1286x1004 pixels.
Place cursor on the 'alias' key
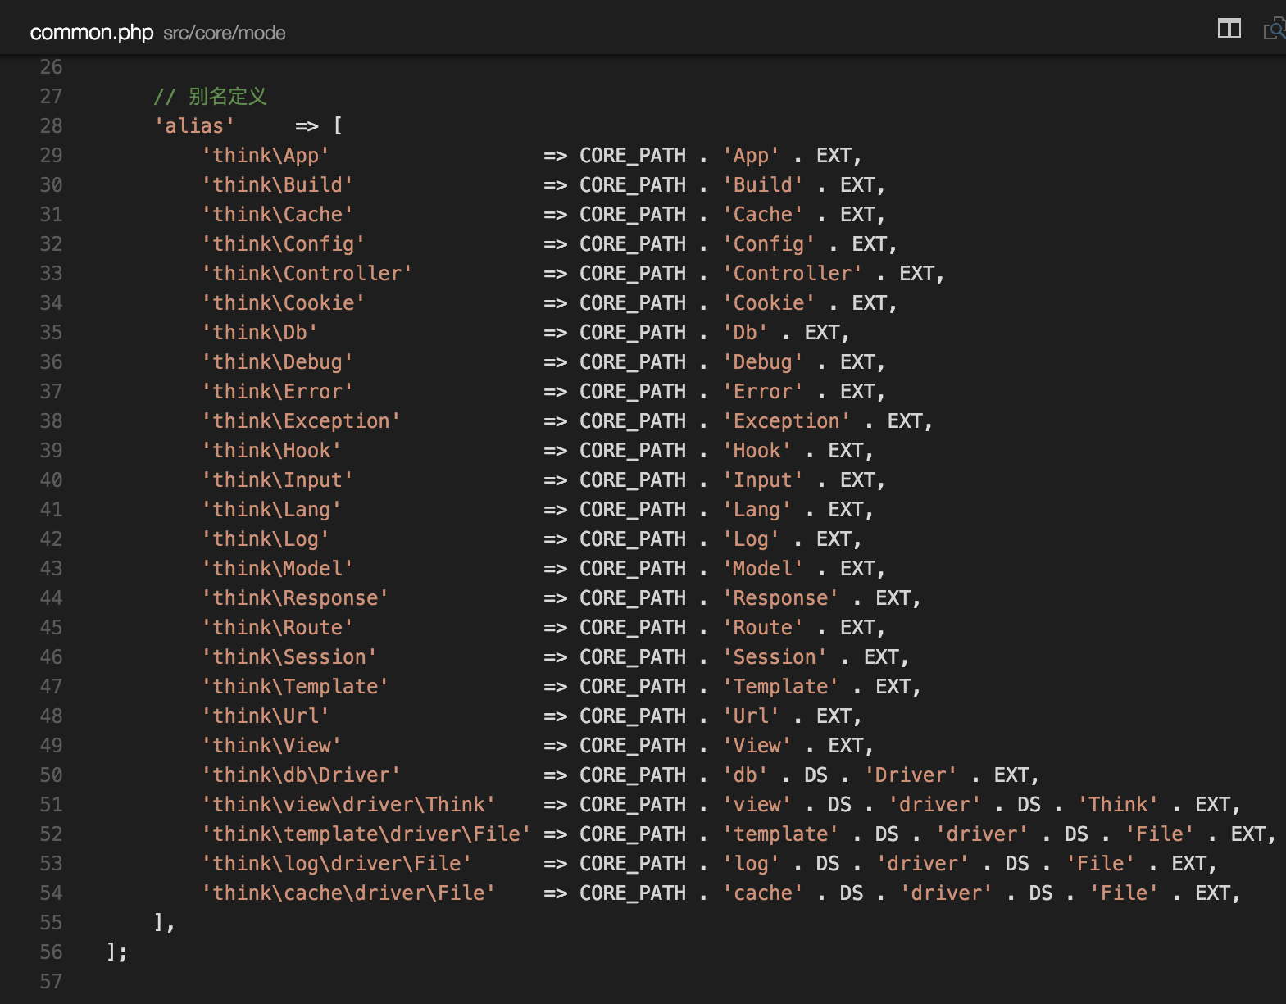(x=194, y=125)
